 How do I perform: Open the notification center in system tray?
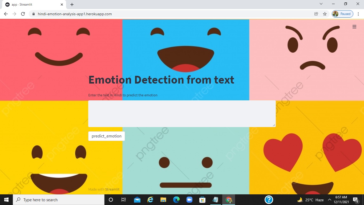(355, 199)
